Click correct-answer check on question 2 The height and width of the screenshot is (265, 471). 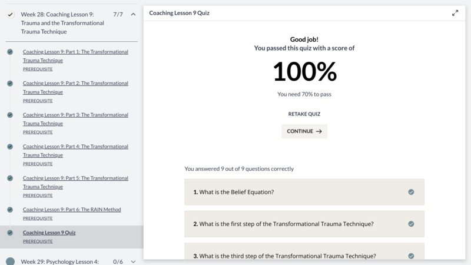click(x=411, y=224)
